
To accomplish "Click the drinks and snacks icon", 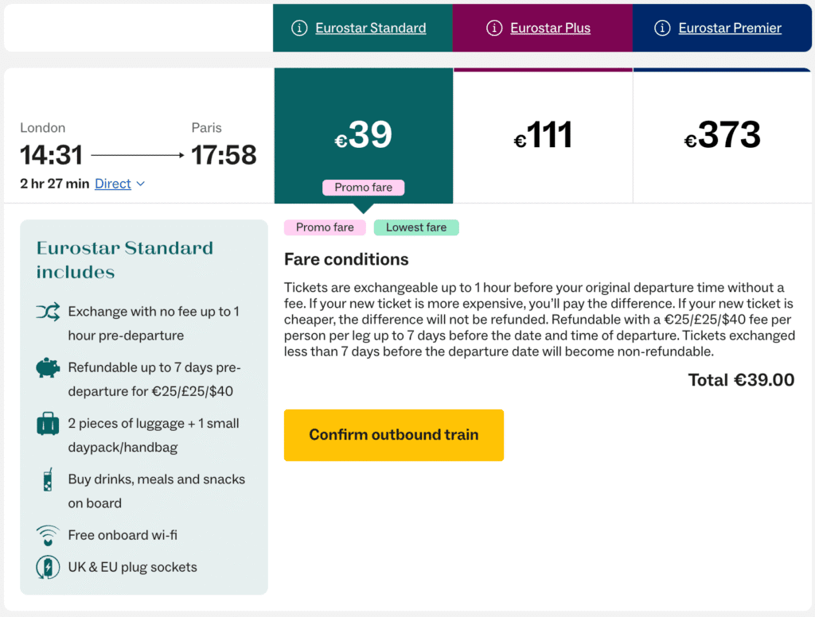I will [x=48, y=479].
